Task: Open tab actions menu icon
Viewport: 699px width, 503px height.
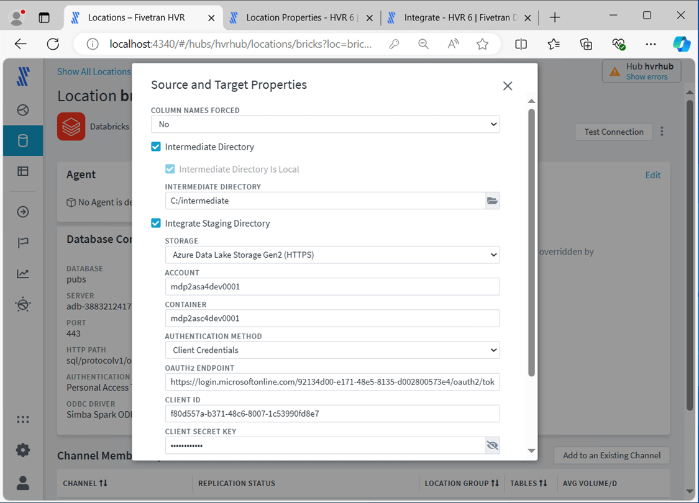Action: click(x=44, y=17)
